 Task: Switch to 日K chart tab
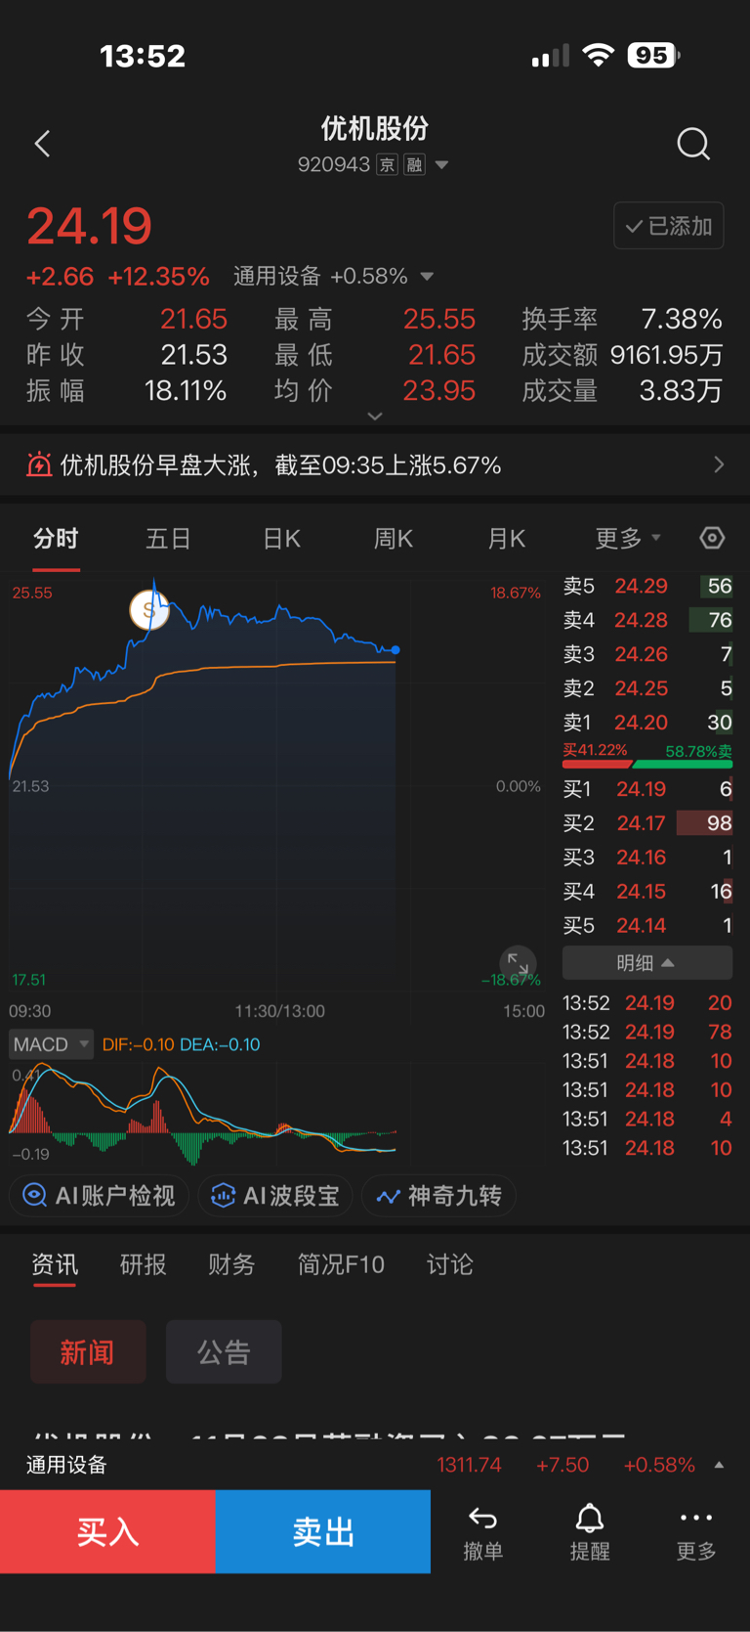[281, 539]
